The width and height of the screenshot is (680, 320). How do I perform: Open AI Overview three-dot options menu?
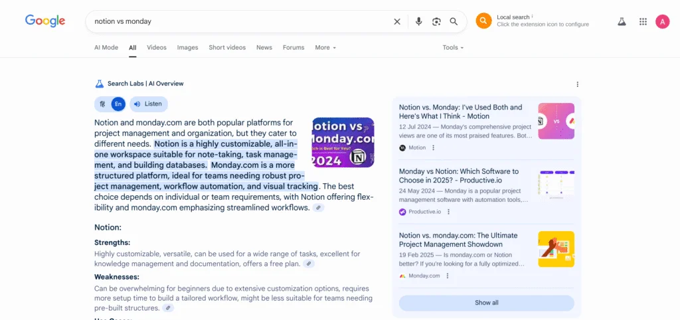(x=577, y=84)
